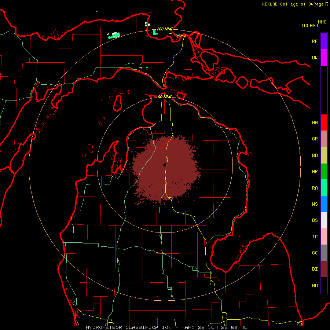330x330 pixels.
Task: Click the GC legend label
Action: tap(315, 253)
